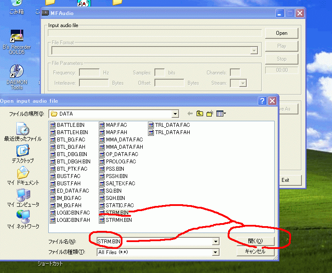Open マイ ネットワーク in places bar
Image resolution: width=332 pixels, height=273 pixels.
click(23, 219)
